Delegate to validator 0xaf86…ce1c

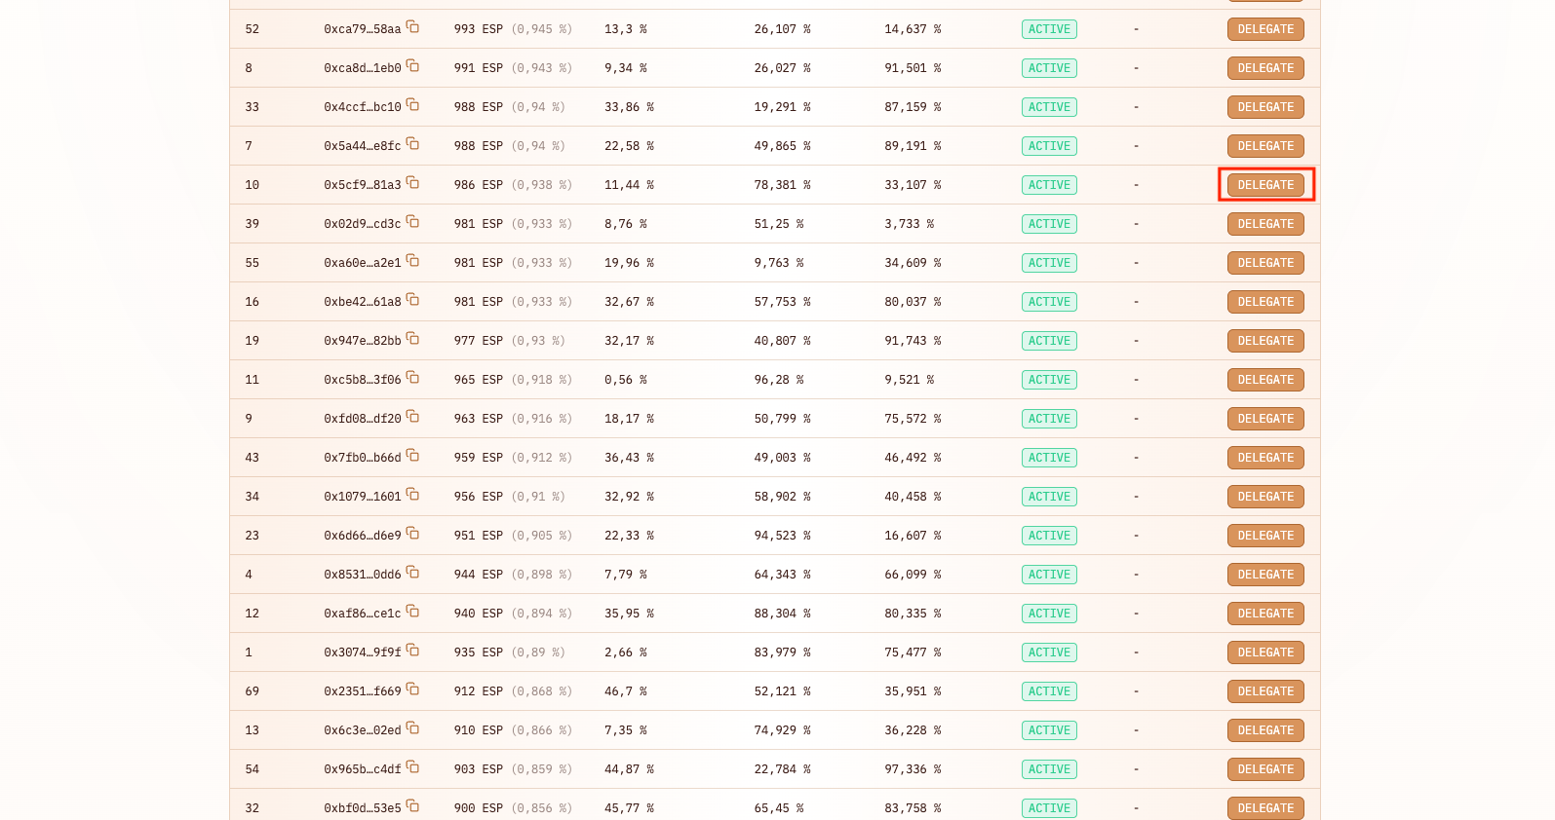pyautogui.click(x=1265, y=614)
